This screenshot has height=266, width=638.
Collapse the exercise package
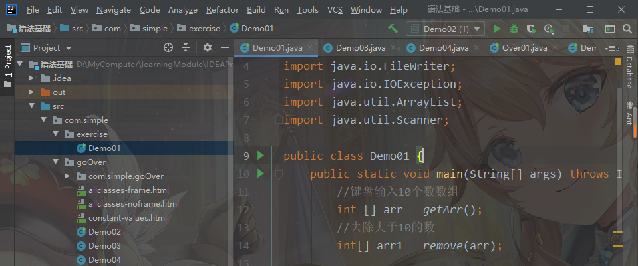pyautogui.click(x=55, y=134)
